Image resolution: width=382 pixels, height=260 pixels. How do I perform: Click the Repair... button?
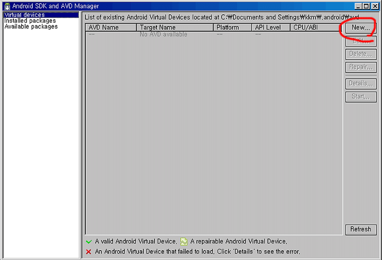(x=361, y=67)
